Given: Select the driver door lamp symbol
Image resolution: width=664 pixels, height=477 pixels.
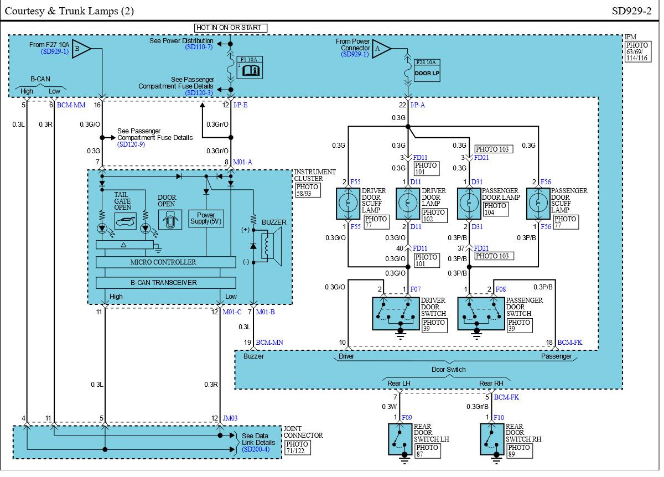Looking at the screenshot, I should click(x=408, y=204).
